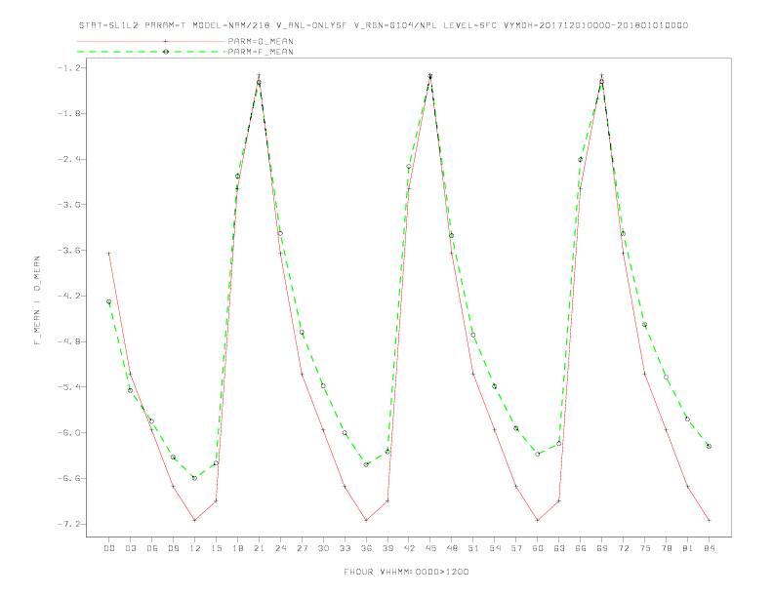Click forecast hour 54 on x-axis
The height and width of the screenshot is (597, 773).
tap(495, 548)
